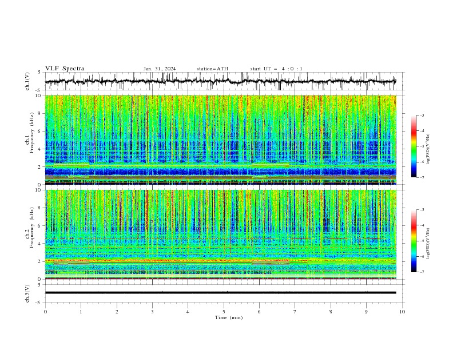This screenshot has width=453, height=350.
Task: Select the upper colorbar "log(PSD)(V²/Hz)" label
Action: click(428, 149)
